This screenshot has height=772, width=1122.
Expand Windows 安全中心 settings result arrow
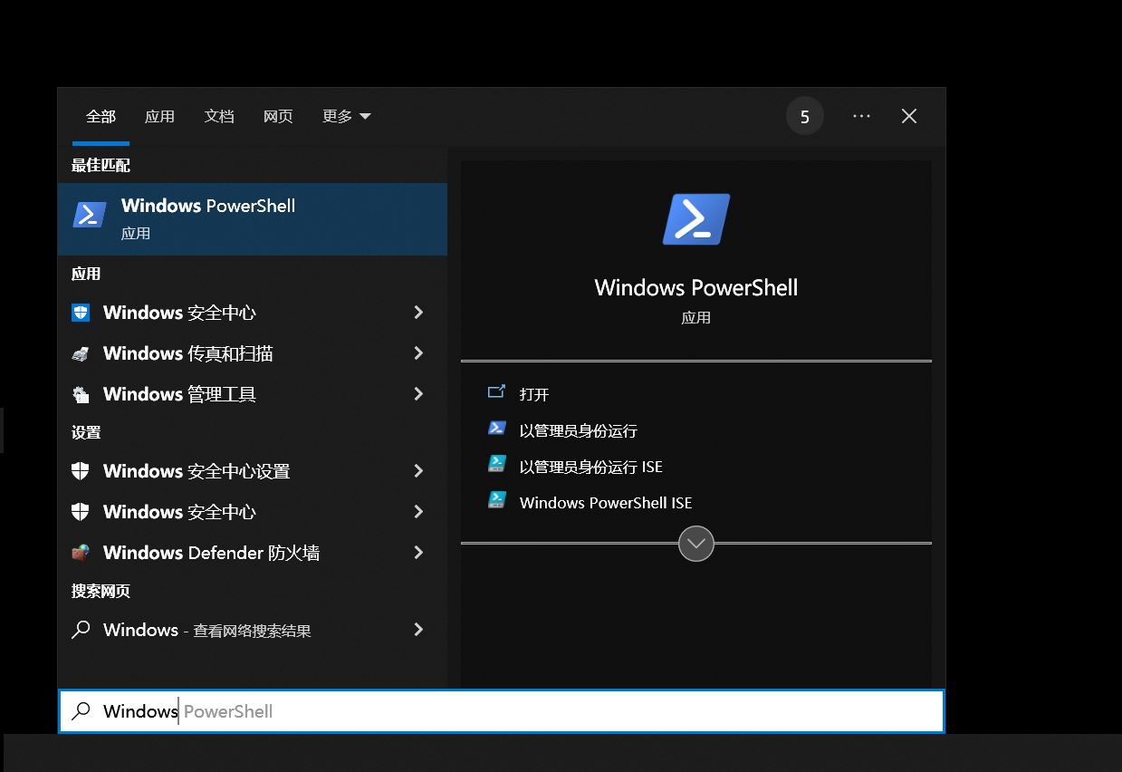pos(418,512)
